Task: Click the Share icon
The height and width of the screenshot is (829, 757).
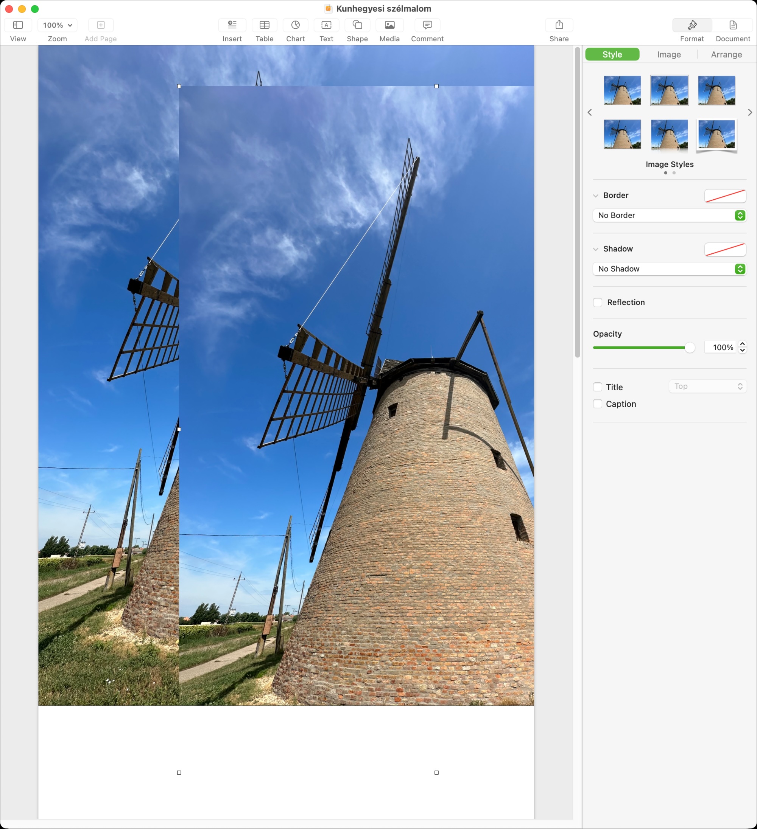Action: click(x=559, y=25)
